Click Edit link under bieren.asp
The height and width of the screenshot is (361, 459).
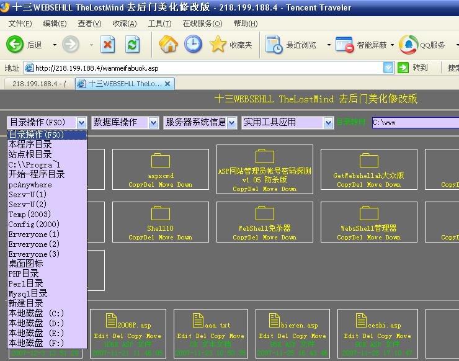266,336
